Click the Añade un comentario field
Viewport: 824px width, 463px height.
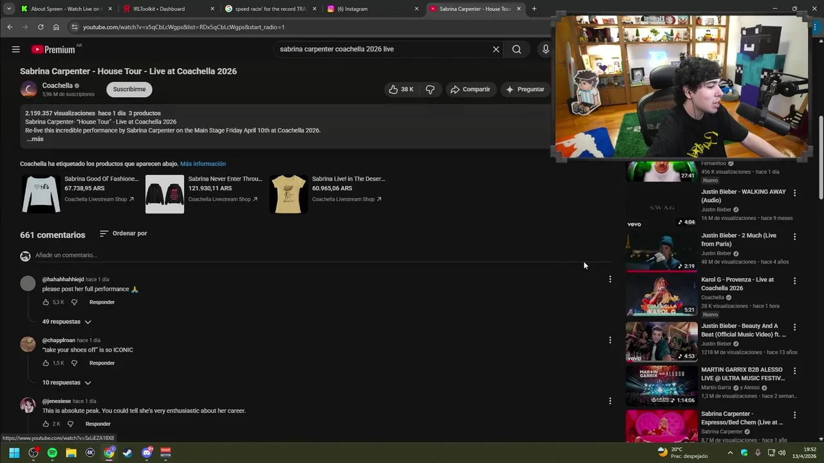click(322, 255)
